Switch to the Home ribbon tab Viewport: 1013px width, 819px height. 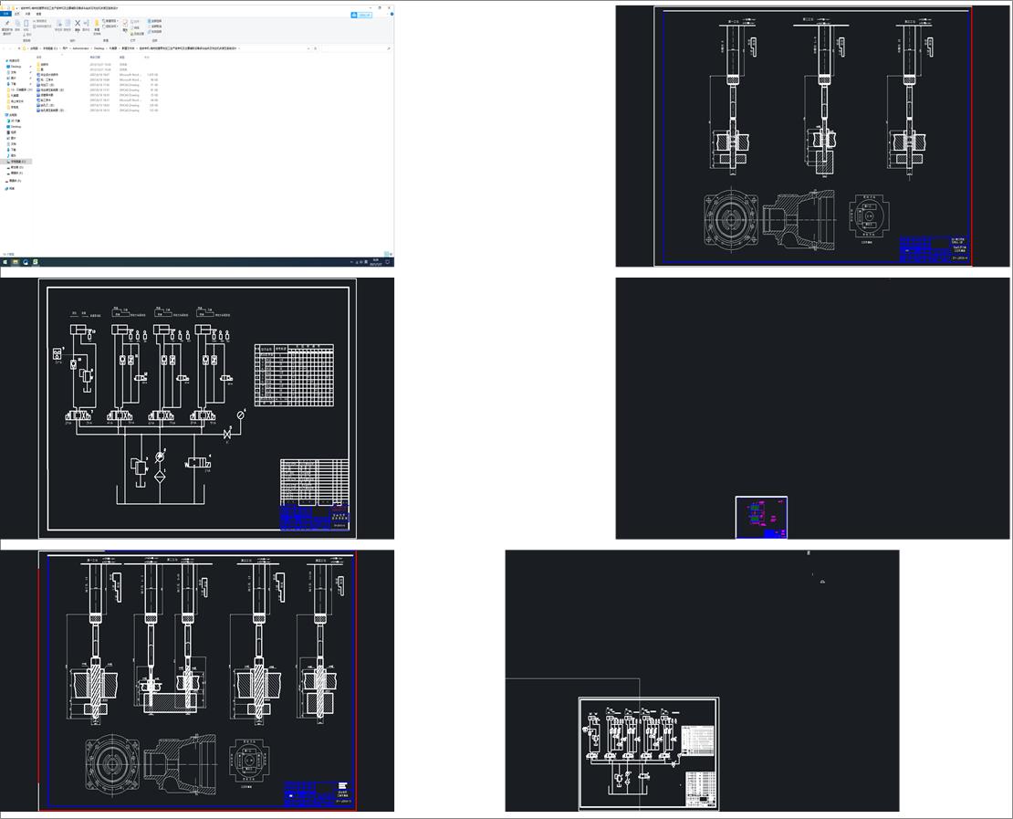pyautogui.click(x=16, y=14)
